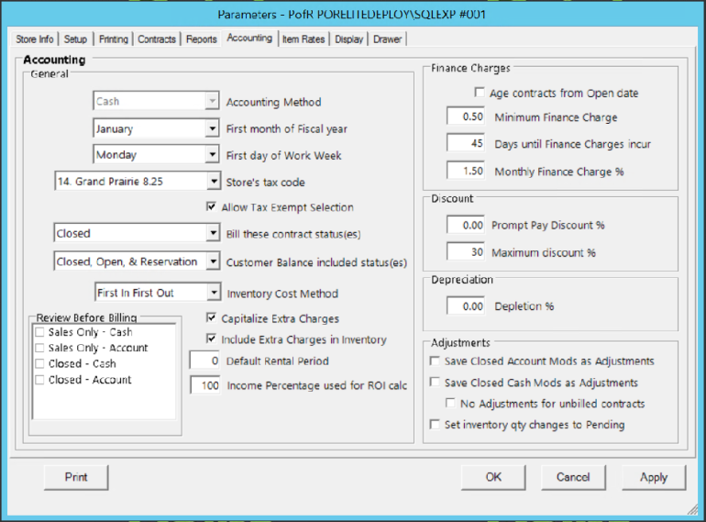Open the Display tab

[x=349, y=39]
